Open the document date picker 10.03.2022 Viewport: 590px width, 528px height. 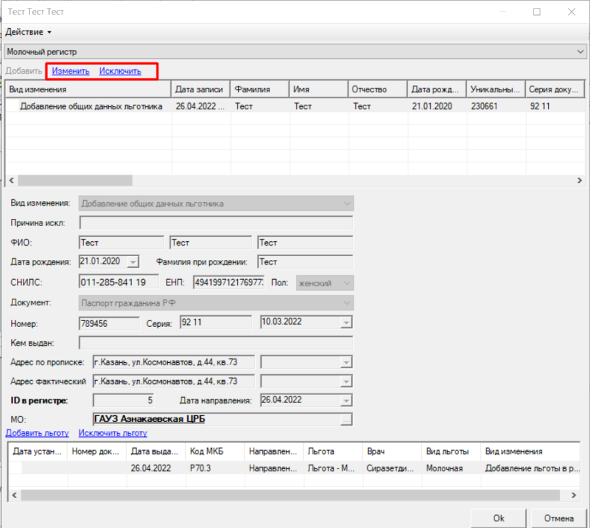coord(346,322)
